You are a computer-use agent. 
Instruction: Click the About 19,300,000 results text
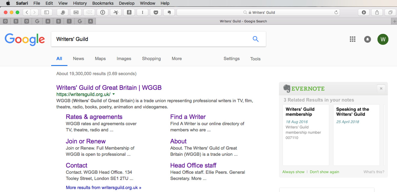(96, 74)
